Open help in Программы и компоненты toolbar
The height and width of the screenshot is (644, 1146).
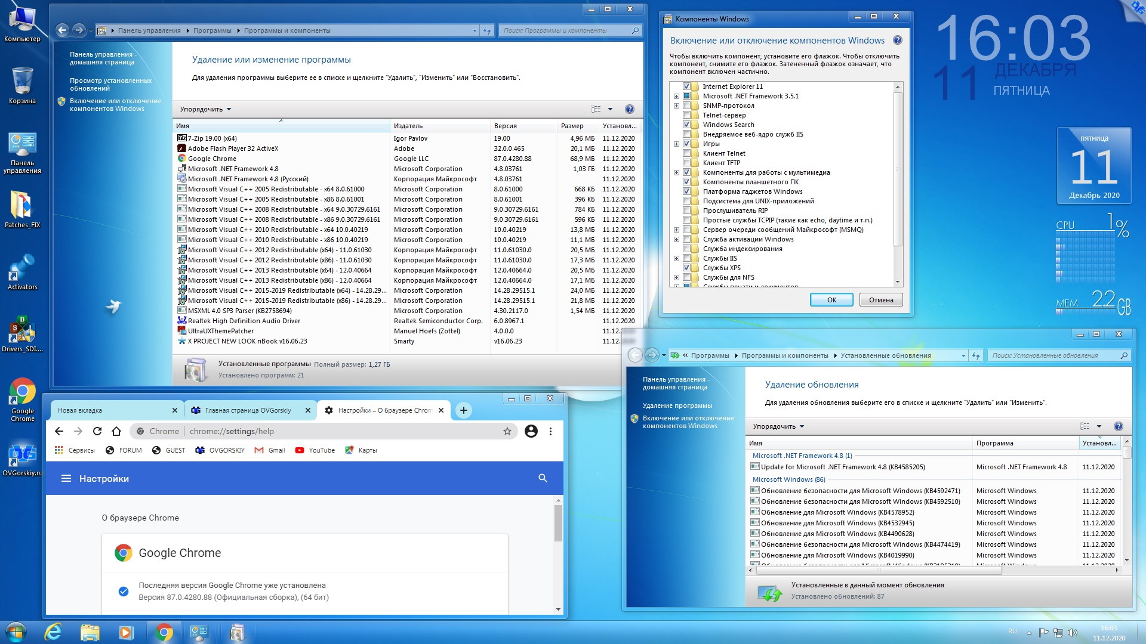point(629,109)
